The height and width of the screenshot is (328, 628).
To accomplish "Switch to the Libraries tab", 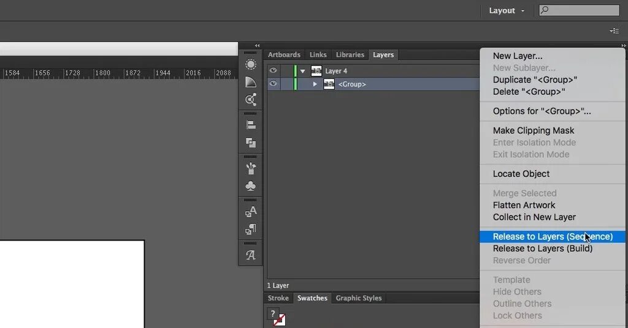I will point(350,54).
